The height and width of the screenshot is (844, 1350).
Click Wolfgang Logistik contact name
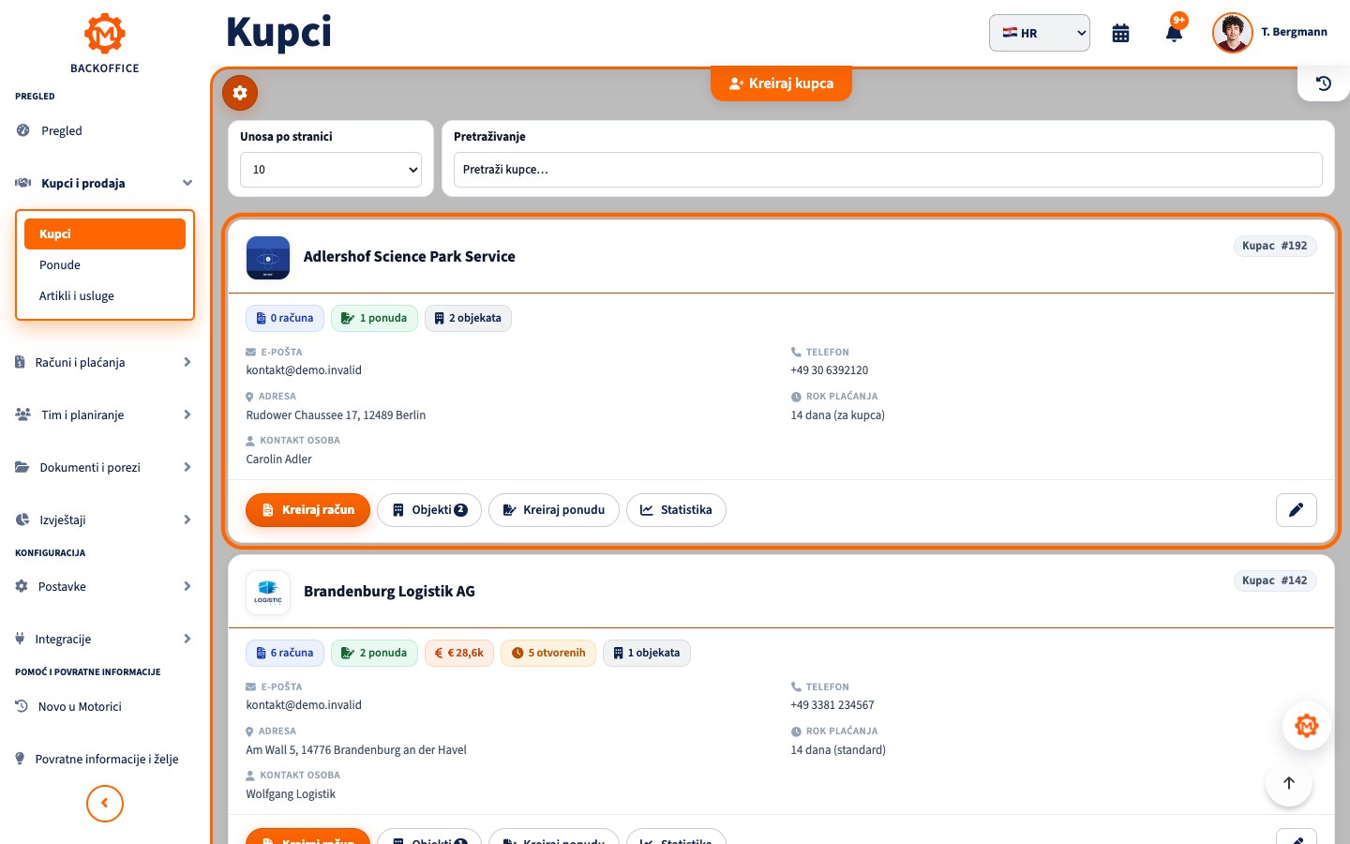[x=291, y=794]
